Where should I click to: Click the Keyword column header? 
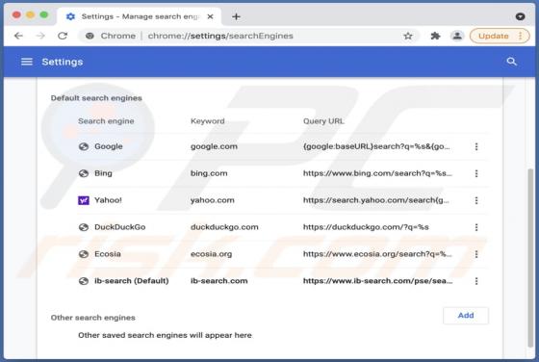tap(207, 121)
